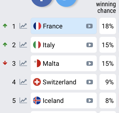This screenshot has height=113, width=119.
Task: Open the Iceland entry
Action: coord(64,100)
